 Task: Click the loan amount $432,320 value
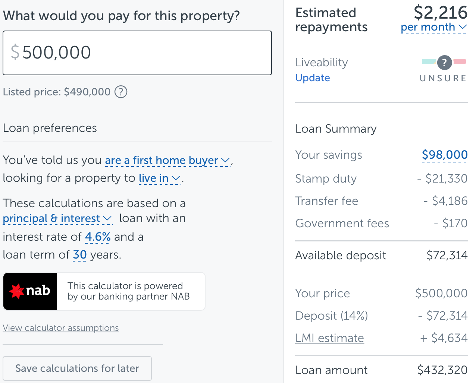click(442, 370)
